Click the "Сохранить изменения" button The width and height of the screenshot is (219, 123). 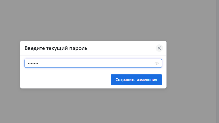tap(136, 80)
